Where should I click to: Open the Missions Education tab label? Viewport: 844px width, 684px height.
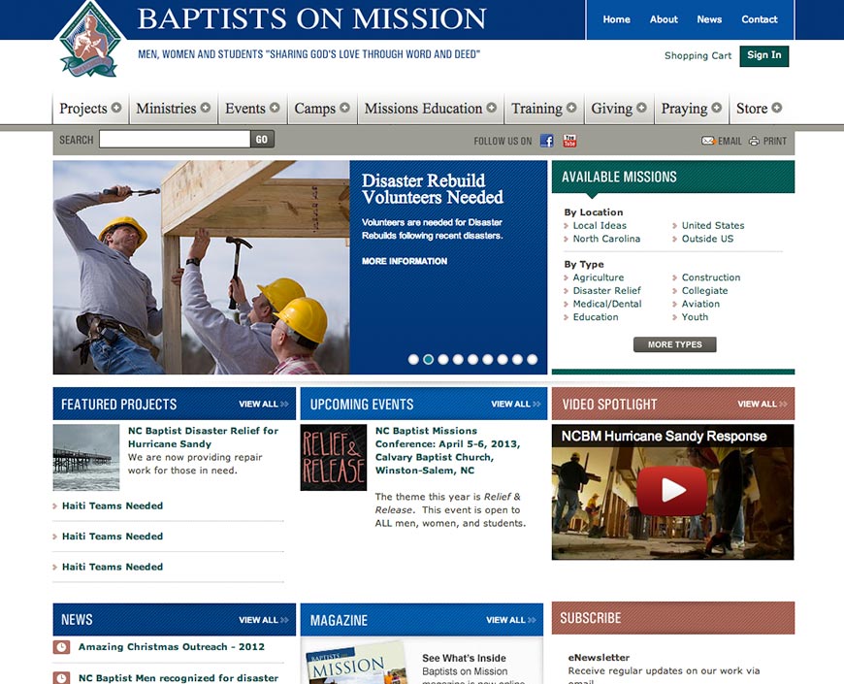click(423, 108)
